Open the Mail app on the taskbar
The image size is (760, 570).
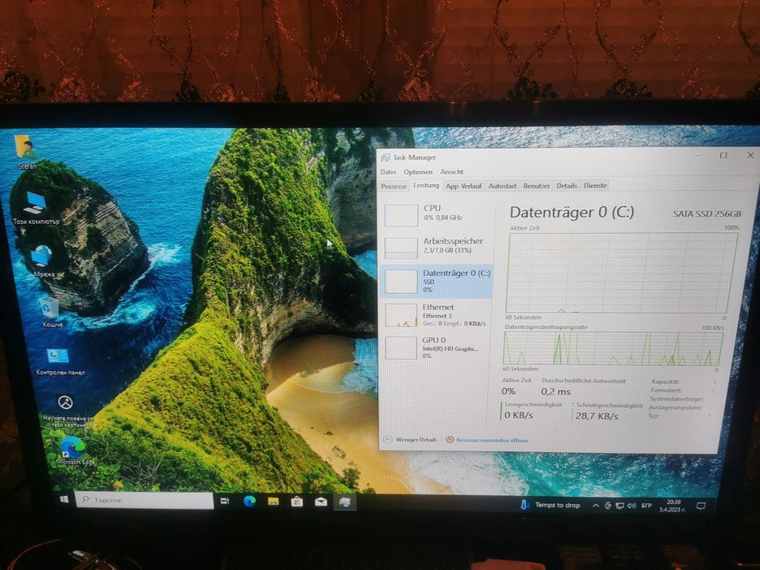[x=321, y=502]
